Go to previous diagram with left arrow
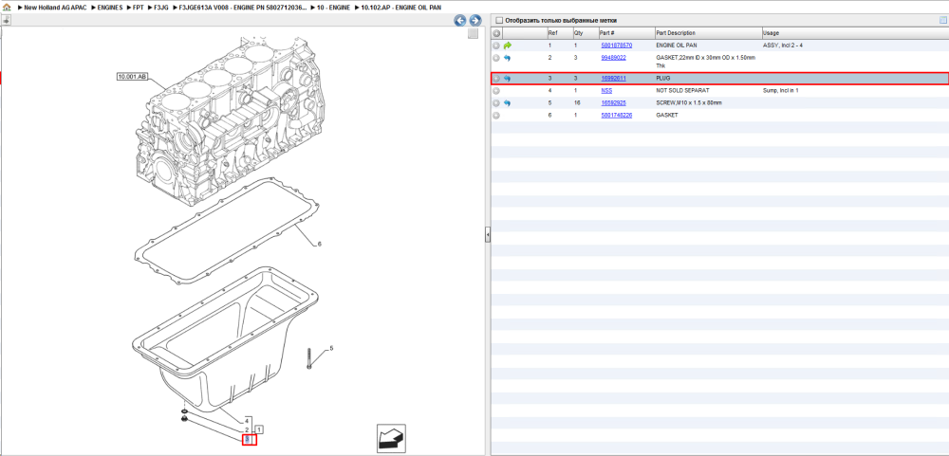 pyautogui.click(x=460, y=21)
